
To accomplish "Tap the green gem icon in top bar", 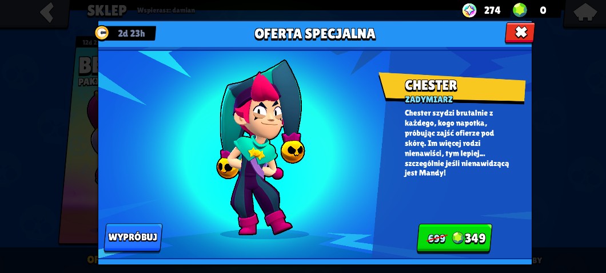I will [520, 10].
